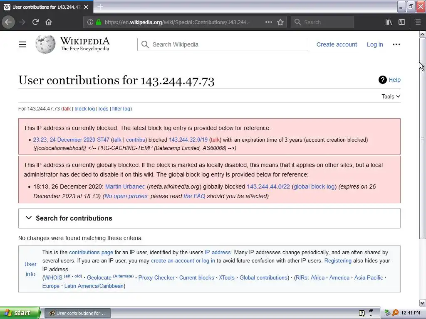
Task: Open the browser home page icon
Action: 49,22
